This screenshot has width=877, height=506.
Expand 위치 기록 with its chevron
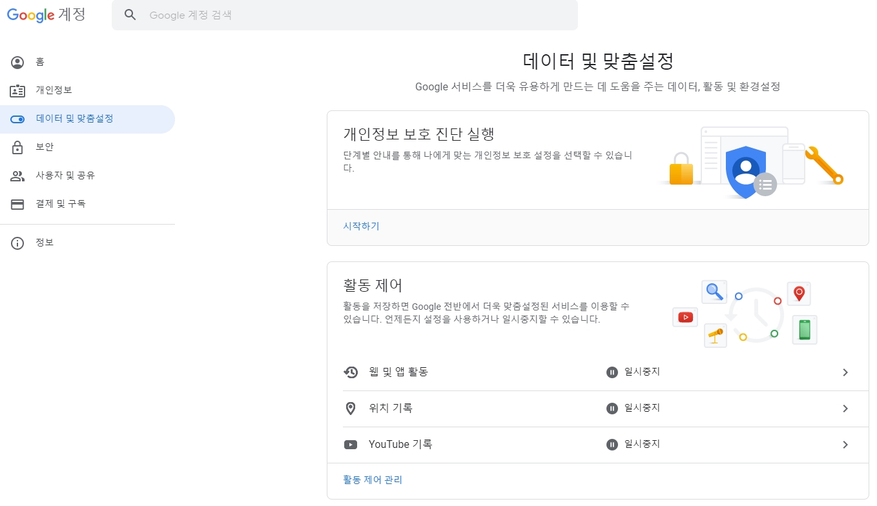[845, 409]
